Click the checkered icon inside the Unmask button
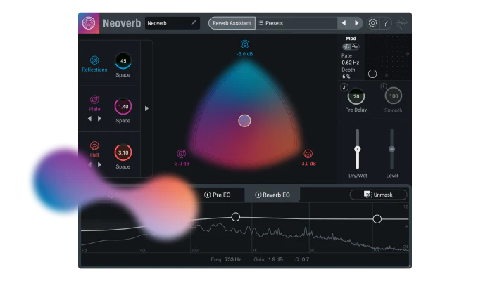490x281 pixels. coord(367,195)
